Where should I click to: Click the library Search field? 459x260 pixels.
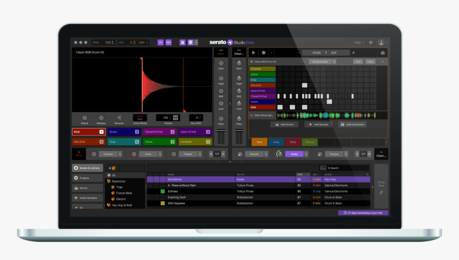348,168
